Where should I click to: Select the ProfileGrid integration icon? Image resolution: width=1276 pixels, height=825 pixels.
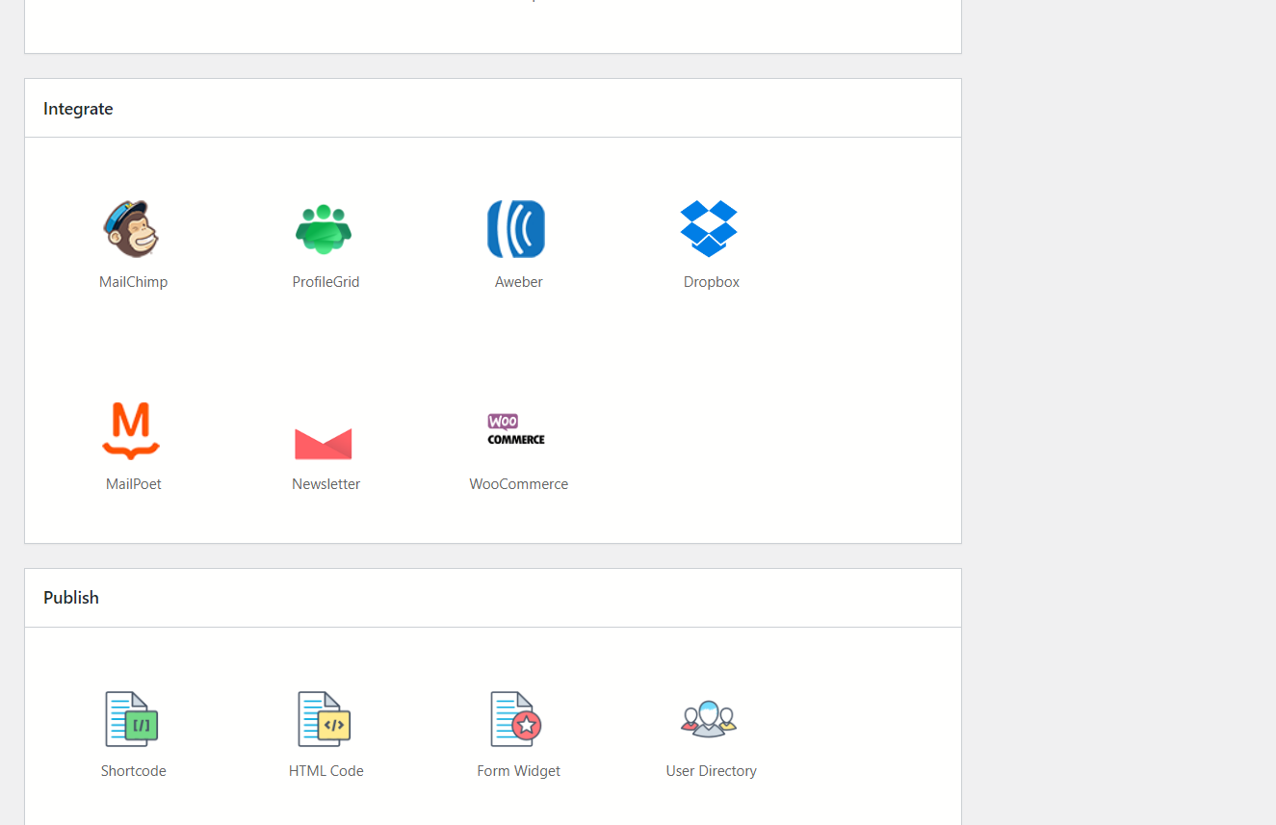click(x=325, y=229)
